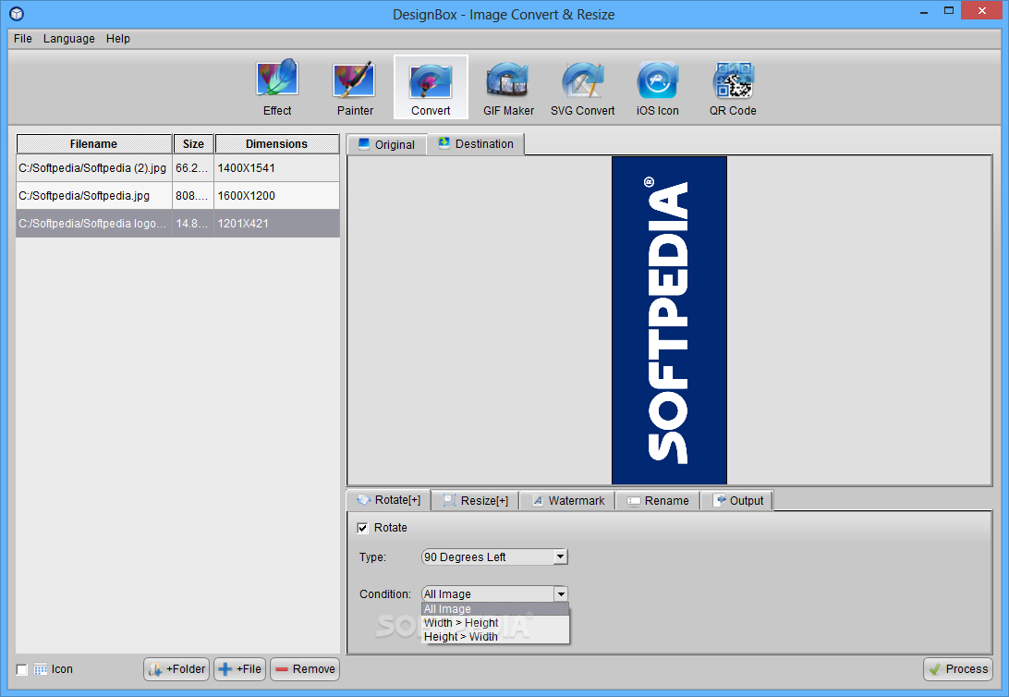Open the Watermark settings tab

point(567,501)
